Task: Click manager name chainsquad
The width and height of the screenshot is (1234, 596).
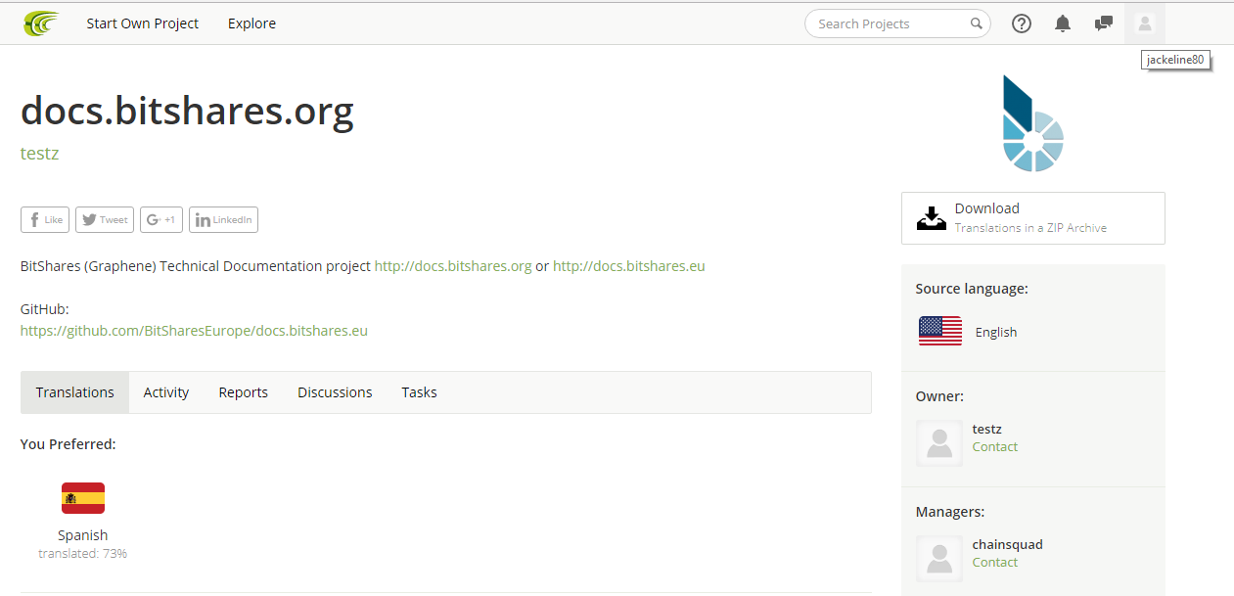Action: tap(1008, 544)
